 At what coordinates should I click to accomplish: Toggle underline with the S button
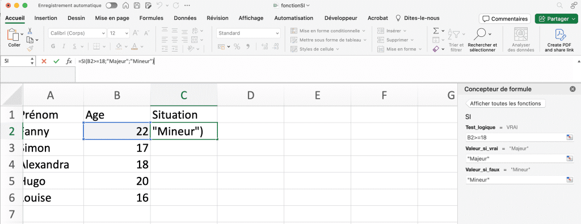coord(74,47)
